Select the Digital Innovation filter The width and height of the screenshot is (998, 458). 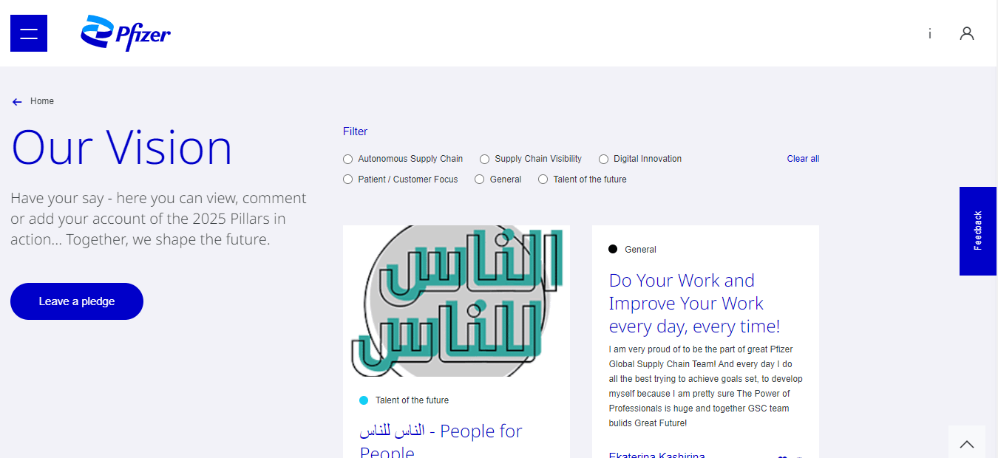604,159
